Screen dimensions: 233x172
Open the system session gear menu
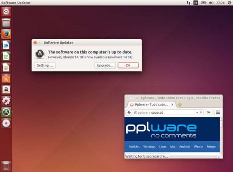pos(229,3)
